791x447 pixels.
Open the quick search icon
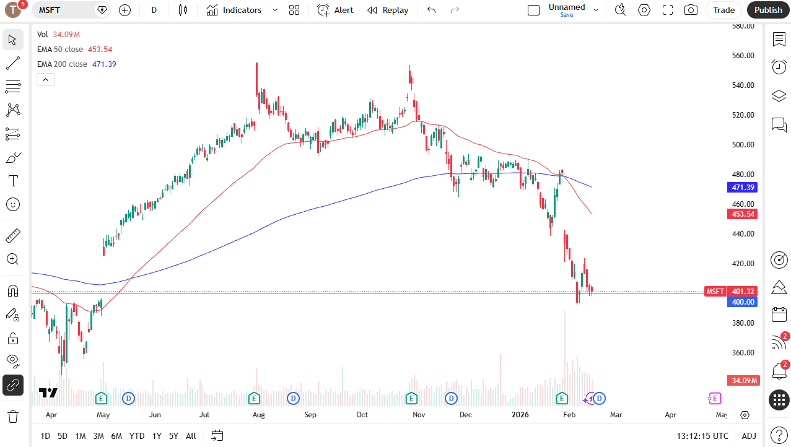click(x=621, y=10)
